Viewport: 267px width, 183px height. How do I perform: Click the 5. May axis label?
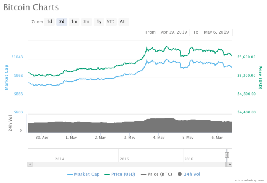click(188, 138)
